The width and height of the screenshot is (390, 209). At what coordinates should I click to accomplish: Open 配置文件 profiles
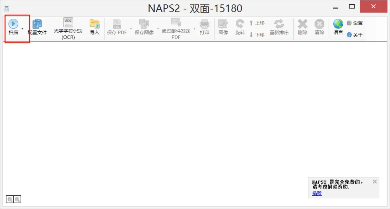tap(37, 27)
